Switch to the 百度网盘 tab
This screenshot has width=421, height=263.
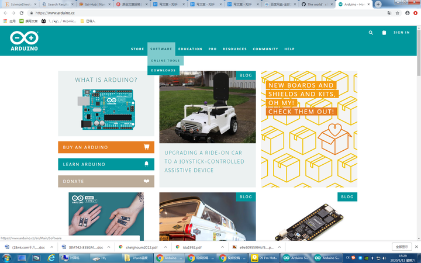click(279, 4)
